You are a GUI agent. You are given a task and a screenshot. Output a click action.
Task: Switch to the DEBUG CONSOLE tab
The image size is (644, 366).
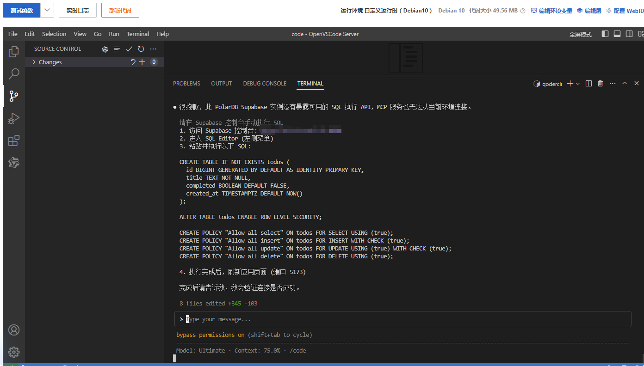point(265,84)
